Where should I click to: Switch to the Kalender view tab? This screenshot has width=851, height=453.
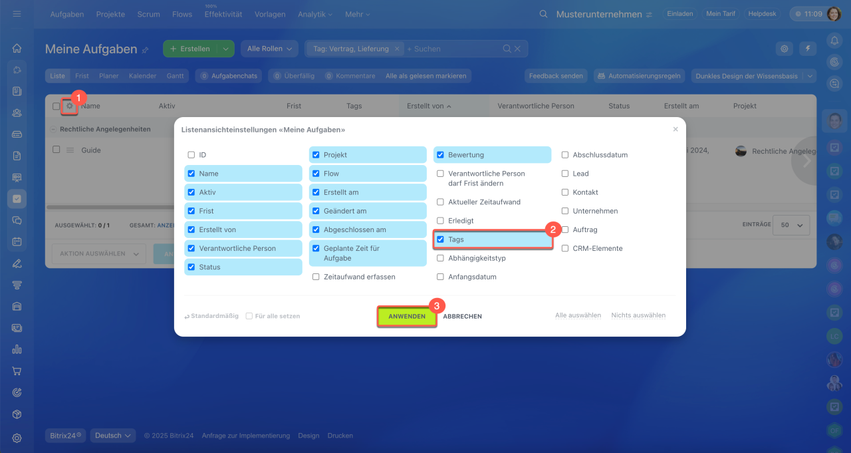point(143,76)
